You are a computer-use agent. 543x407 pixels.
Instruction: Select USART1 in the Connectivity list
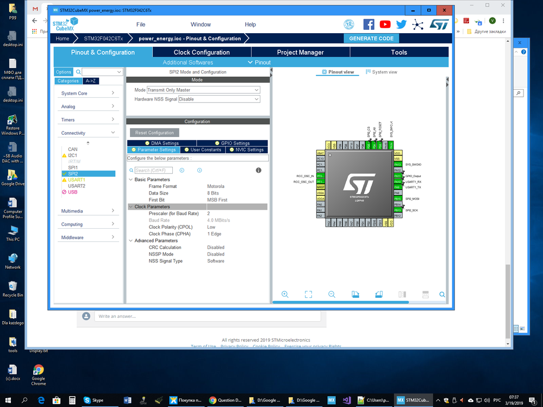click(x=77, y=180)
